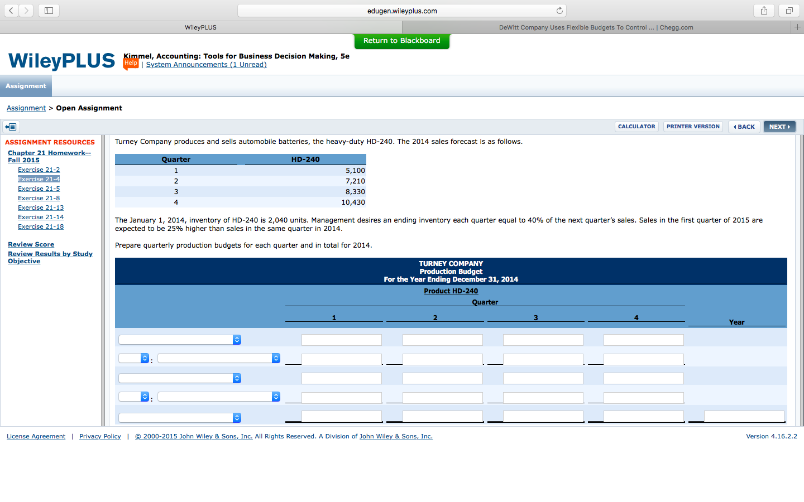
Task: Click second row Quarter 4 input
Action: [x=644, y=359]
